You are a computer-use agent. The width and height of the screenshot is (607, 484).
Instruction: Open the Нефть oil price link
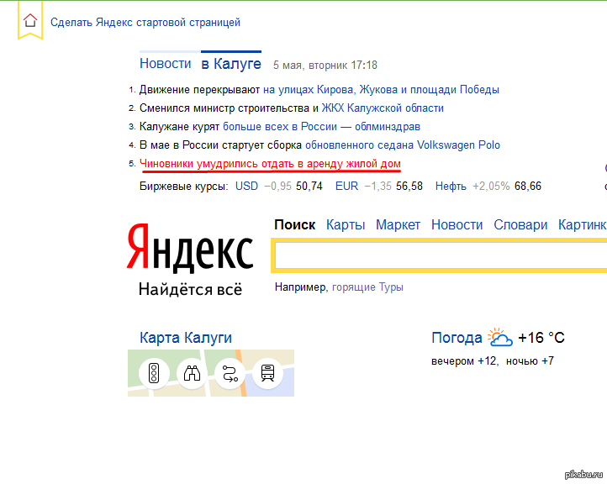pos(451,186)
